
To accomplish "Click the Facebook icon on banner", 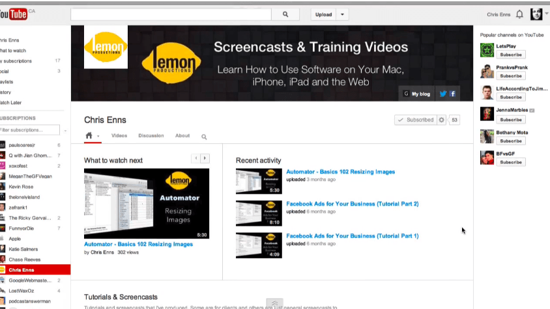I will point(452,94).
